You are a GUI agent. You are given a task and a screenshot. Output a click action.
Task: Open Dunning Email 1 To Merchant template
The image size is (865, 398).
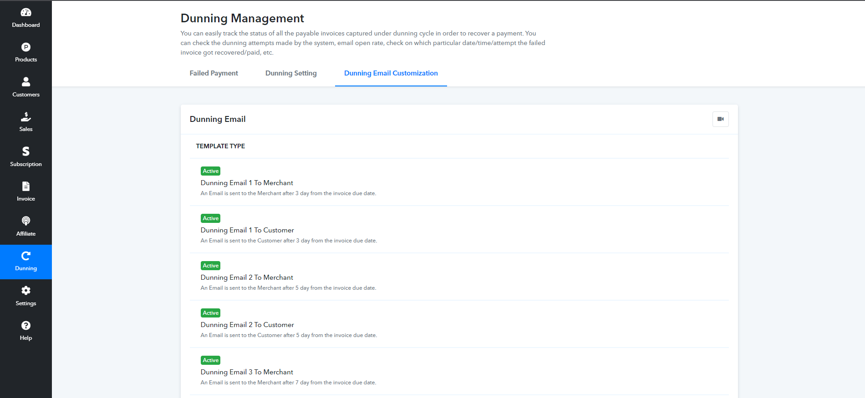(x=247, y=183)
